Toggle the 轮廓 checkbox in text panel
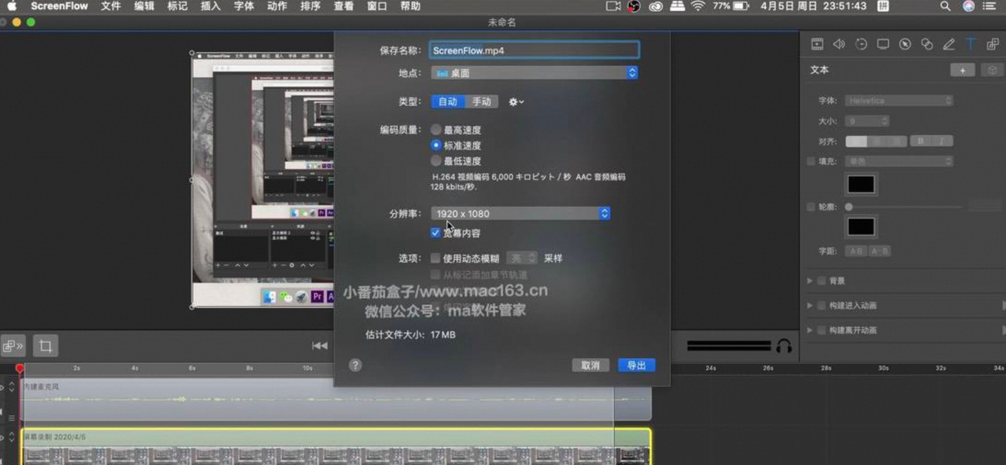Image resolution: width=1006 pixels, height=465 pixels. coord(811,207)
